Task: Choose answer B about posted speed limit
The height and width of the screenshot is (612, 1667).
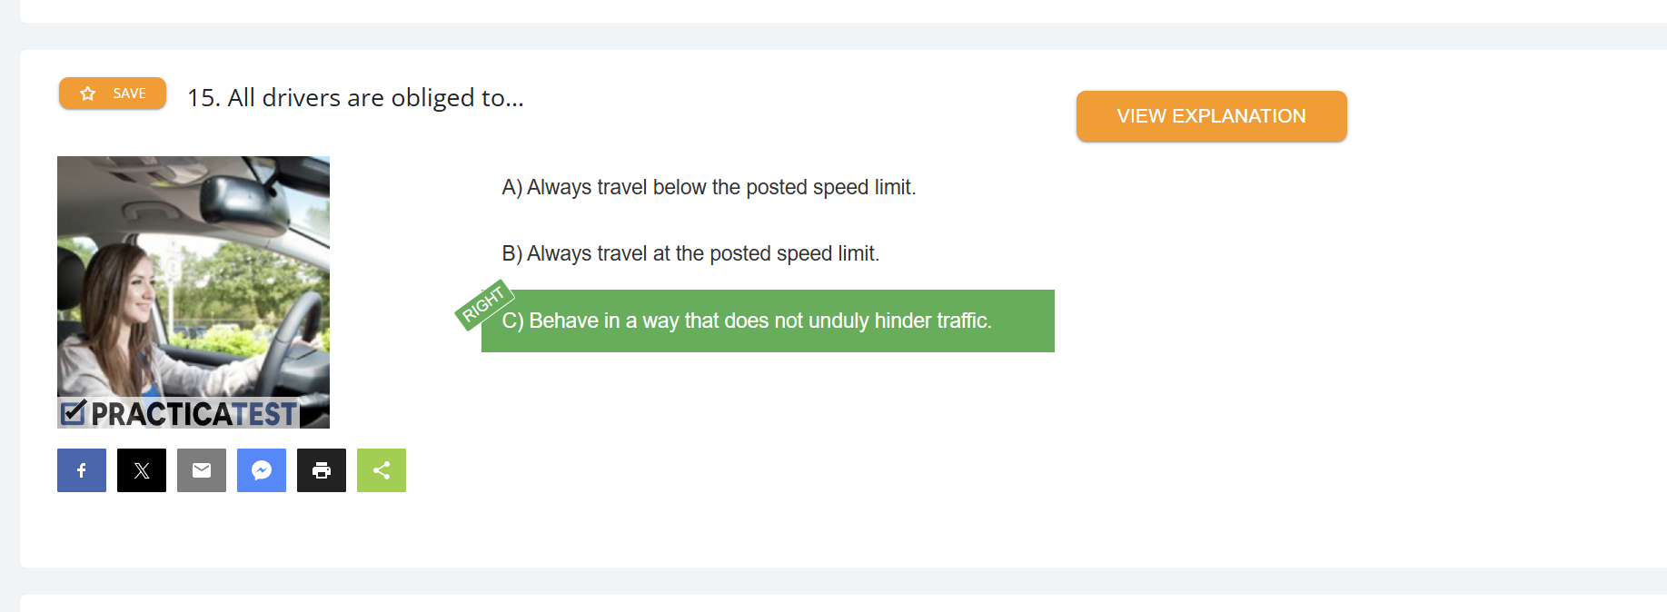Action: 690,253
